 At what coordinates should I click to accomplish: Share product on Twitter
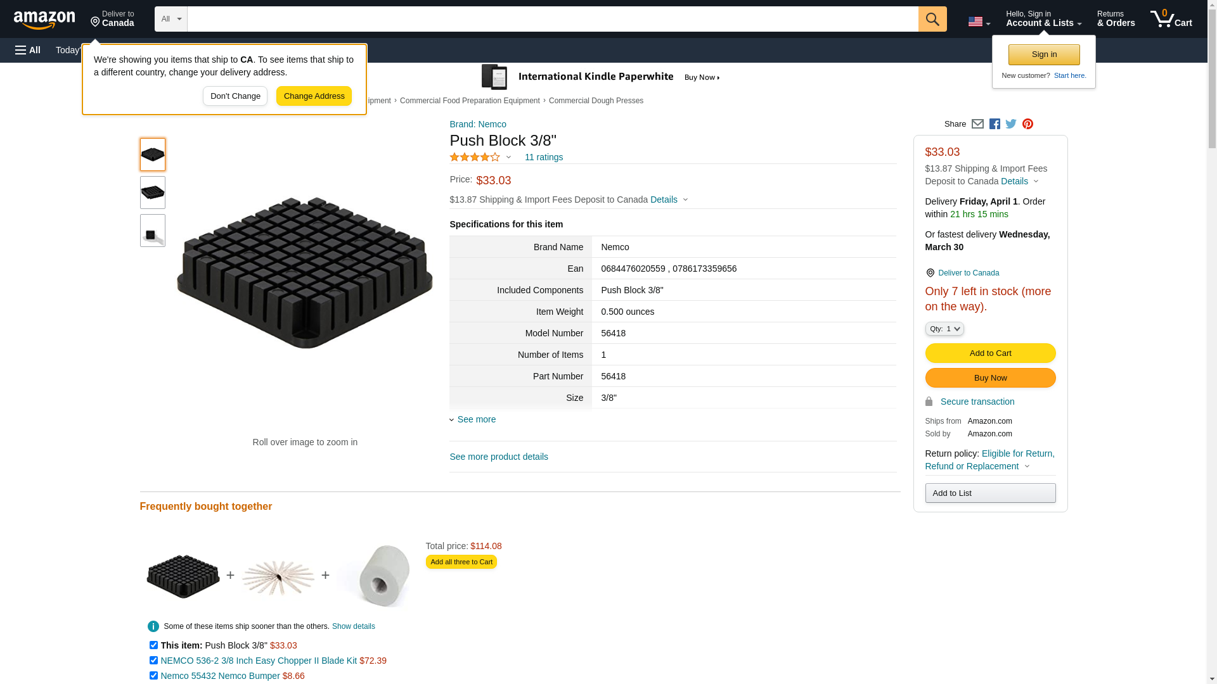(x=1011, y=124)
